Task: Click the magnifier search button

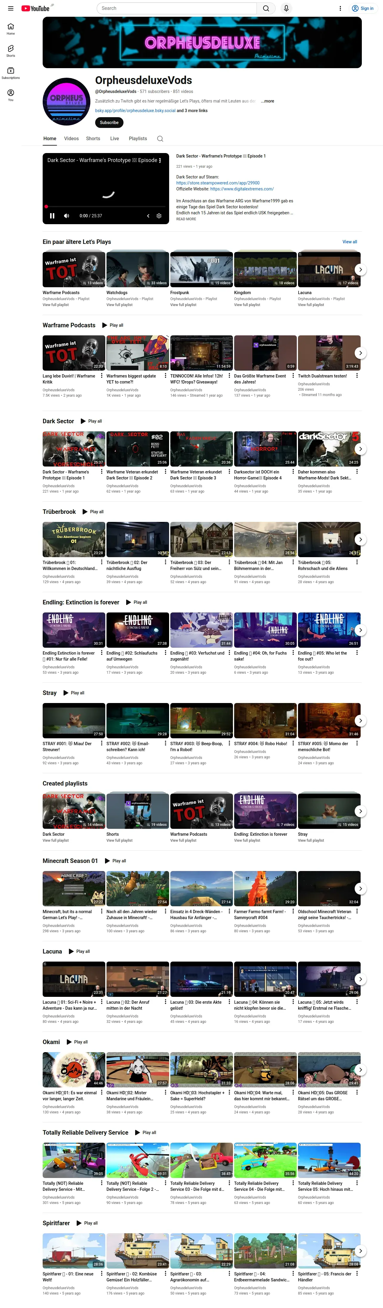Action: pyautogui.click(x=266, y=8)
